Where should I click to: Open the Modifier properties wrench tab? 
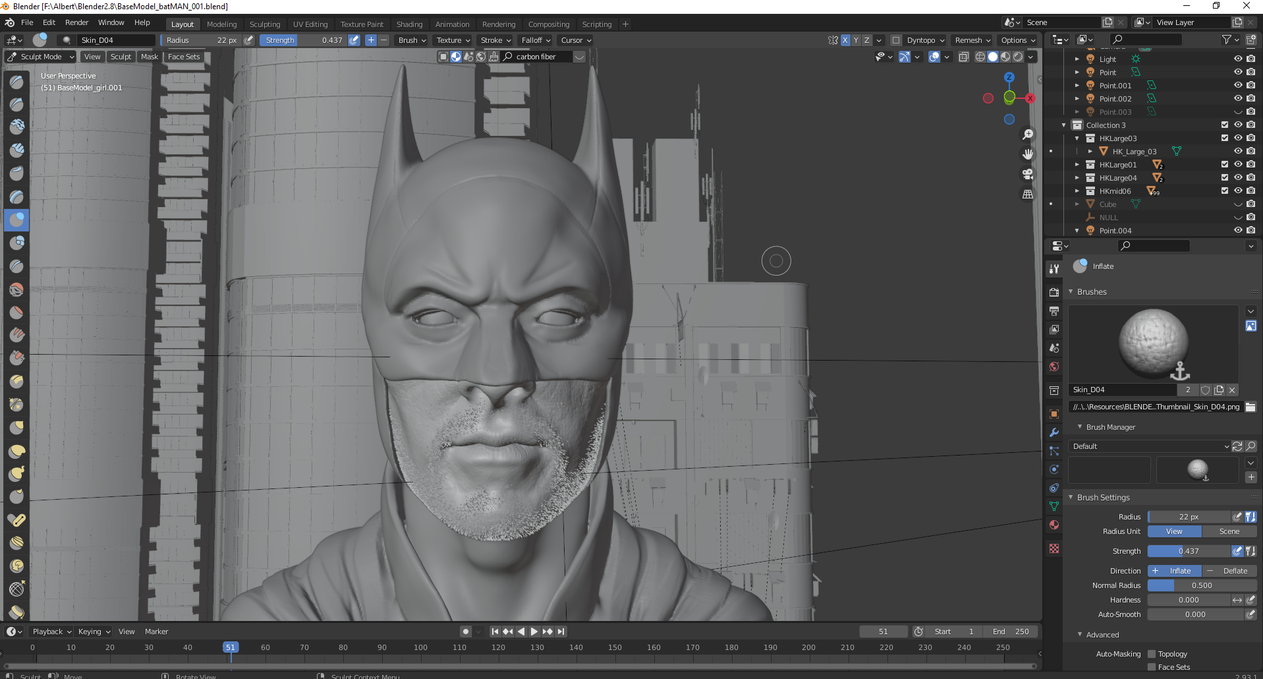tap(1054, 432)
